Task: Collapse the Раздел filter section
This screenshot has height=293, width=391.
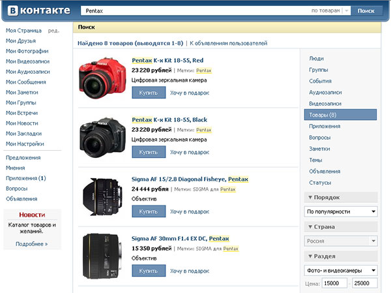Action: 341,256
